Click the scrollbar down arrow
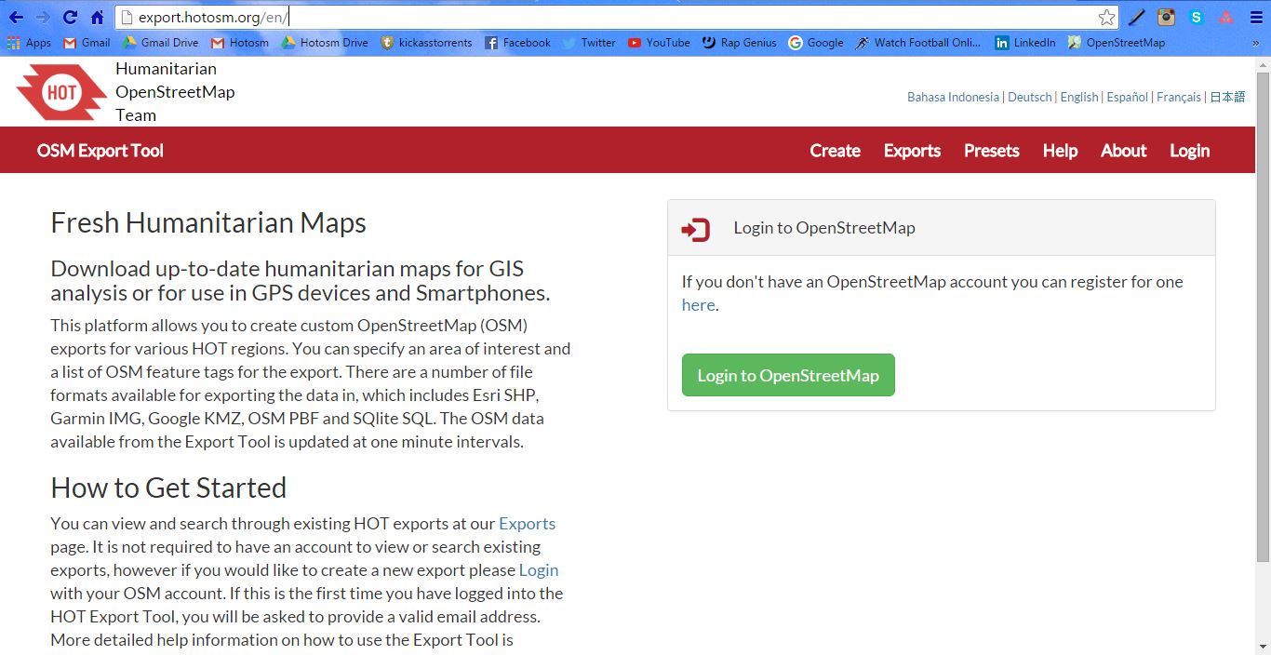1271x655 pixels. tap(1263, 647)
